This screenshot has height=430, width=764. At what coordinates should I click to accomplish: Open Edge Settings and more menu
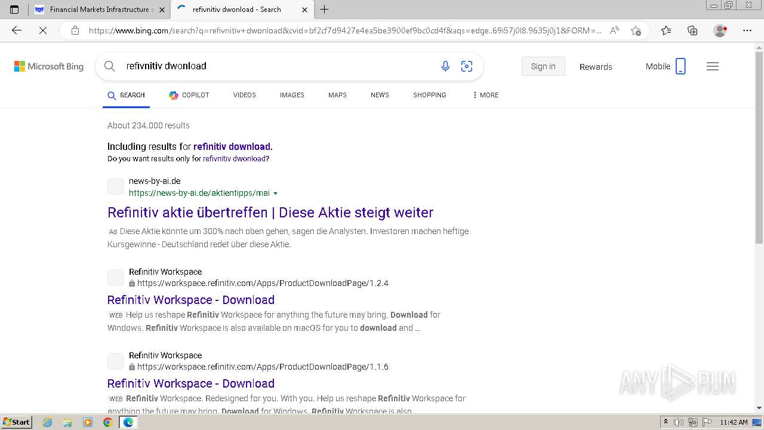pyautogui.click(x=747, y=30)
